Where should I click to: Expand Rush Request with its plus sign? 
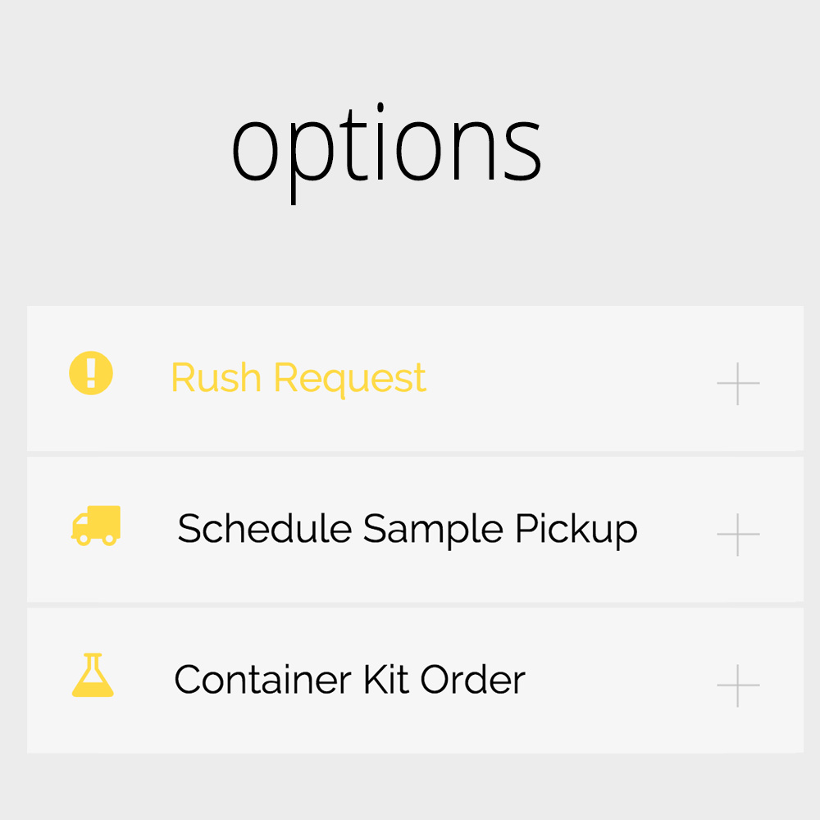tap(738, 384)
